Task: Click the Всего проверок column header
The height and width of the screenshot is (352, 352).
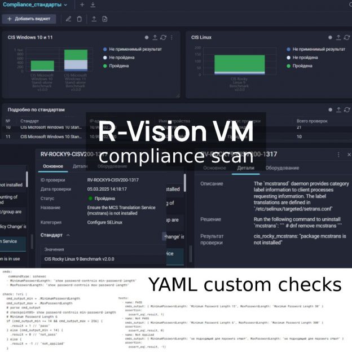Action: [312, 121]
